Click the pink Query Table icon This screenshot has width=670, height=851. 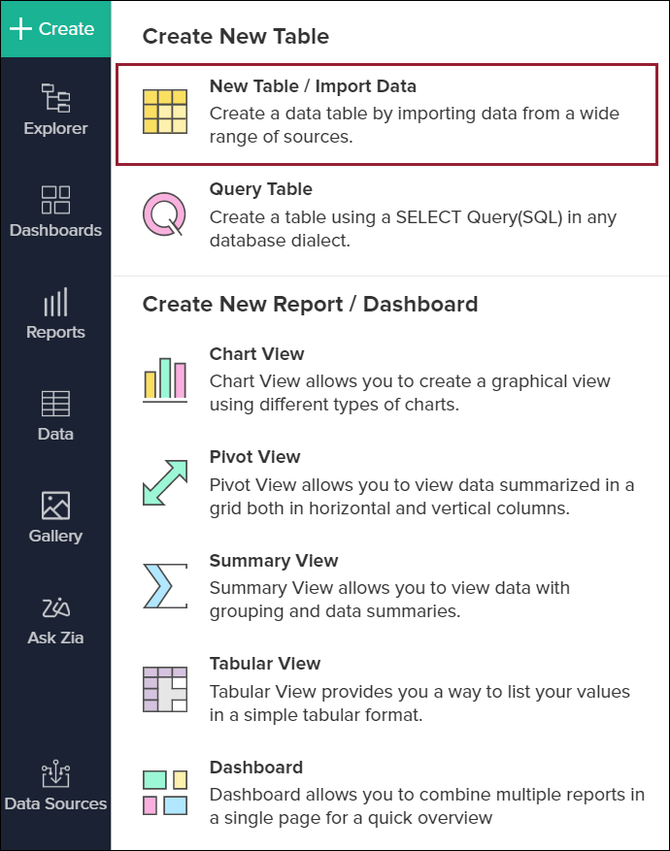coord(164,214)
